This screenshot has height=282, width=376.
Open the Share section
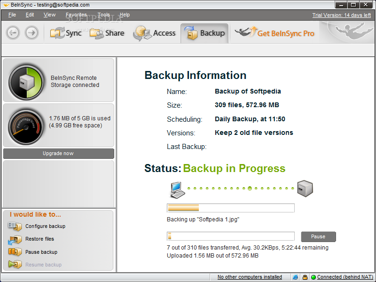107,33
